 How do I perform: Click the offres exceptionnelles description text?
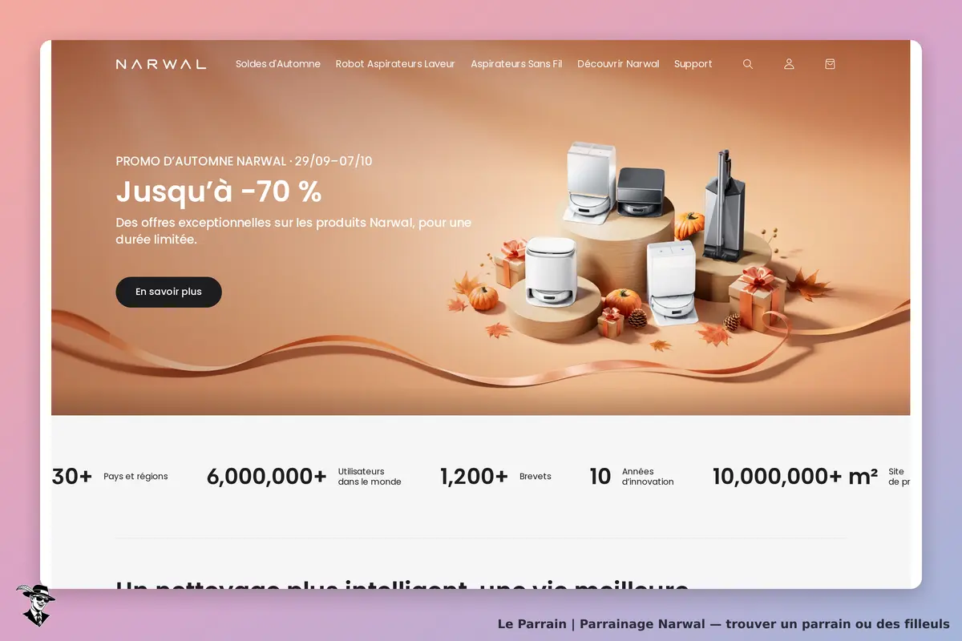[x=293, y=231]
